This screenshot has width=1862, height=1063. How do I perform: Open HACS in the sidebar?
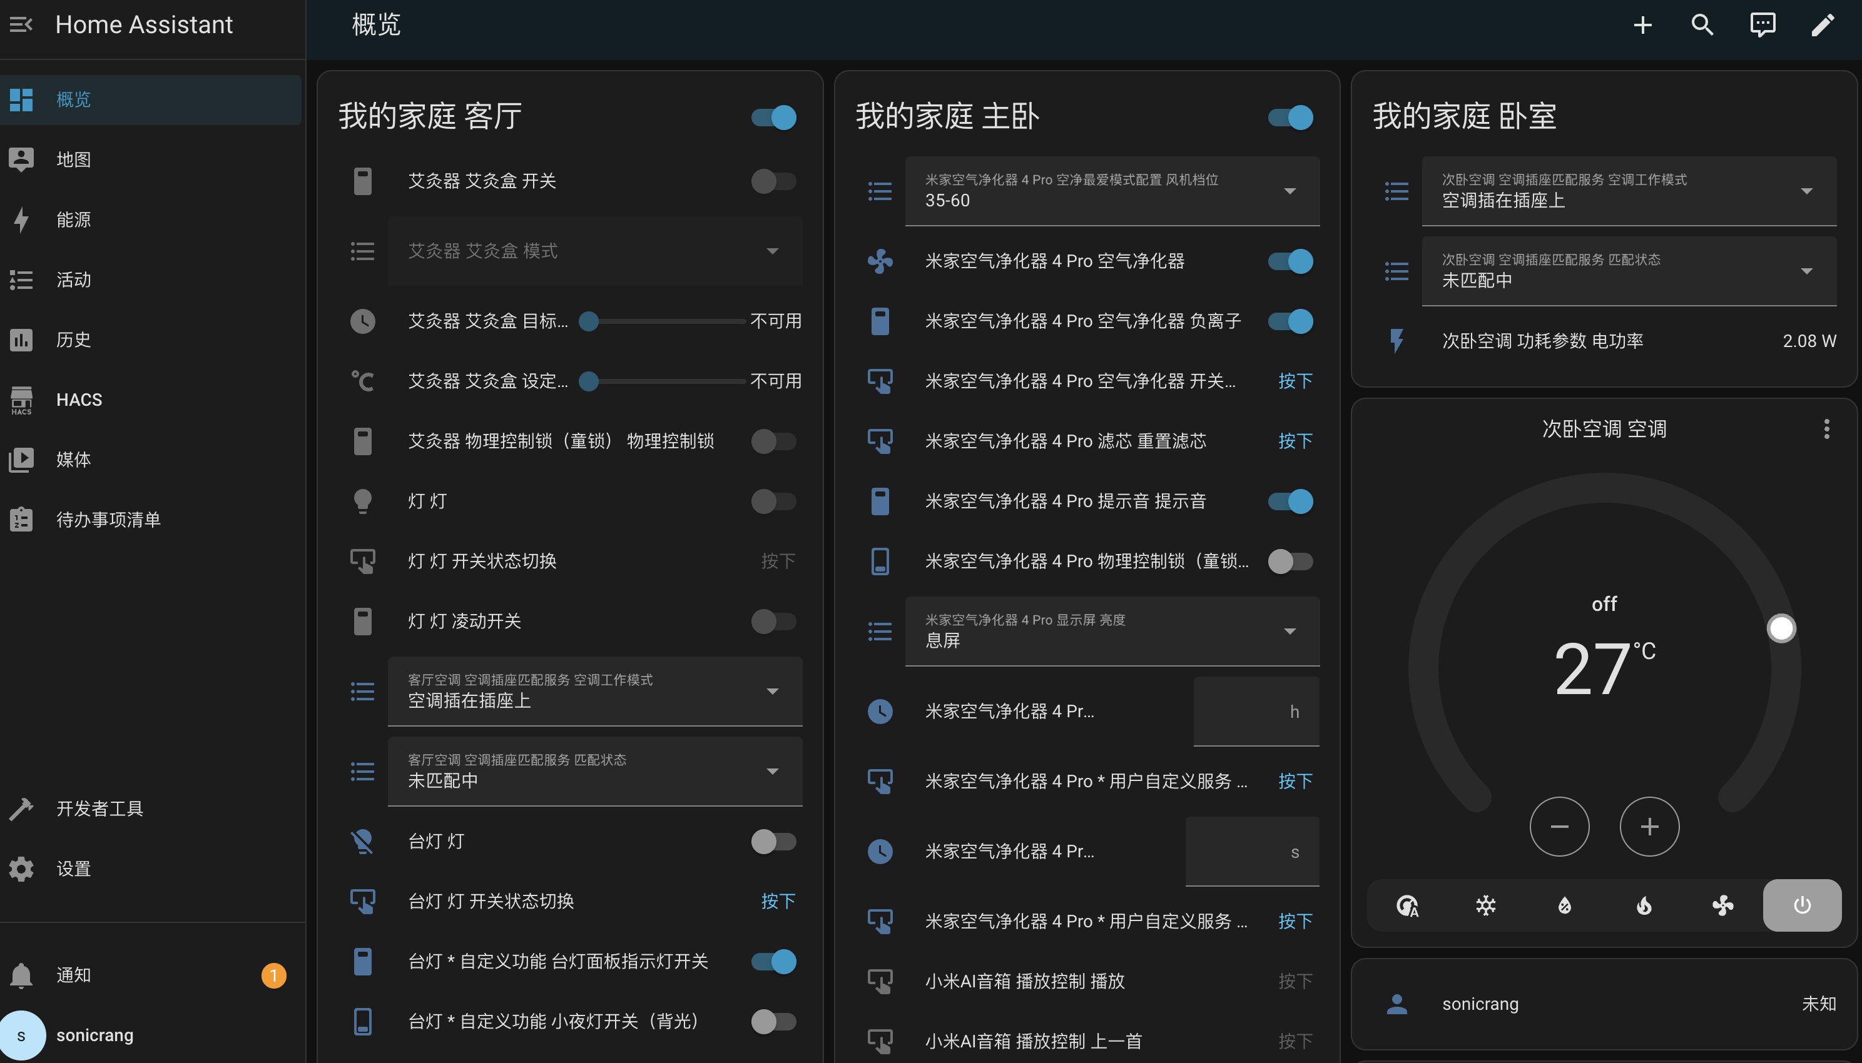tap(79, 400)
